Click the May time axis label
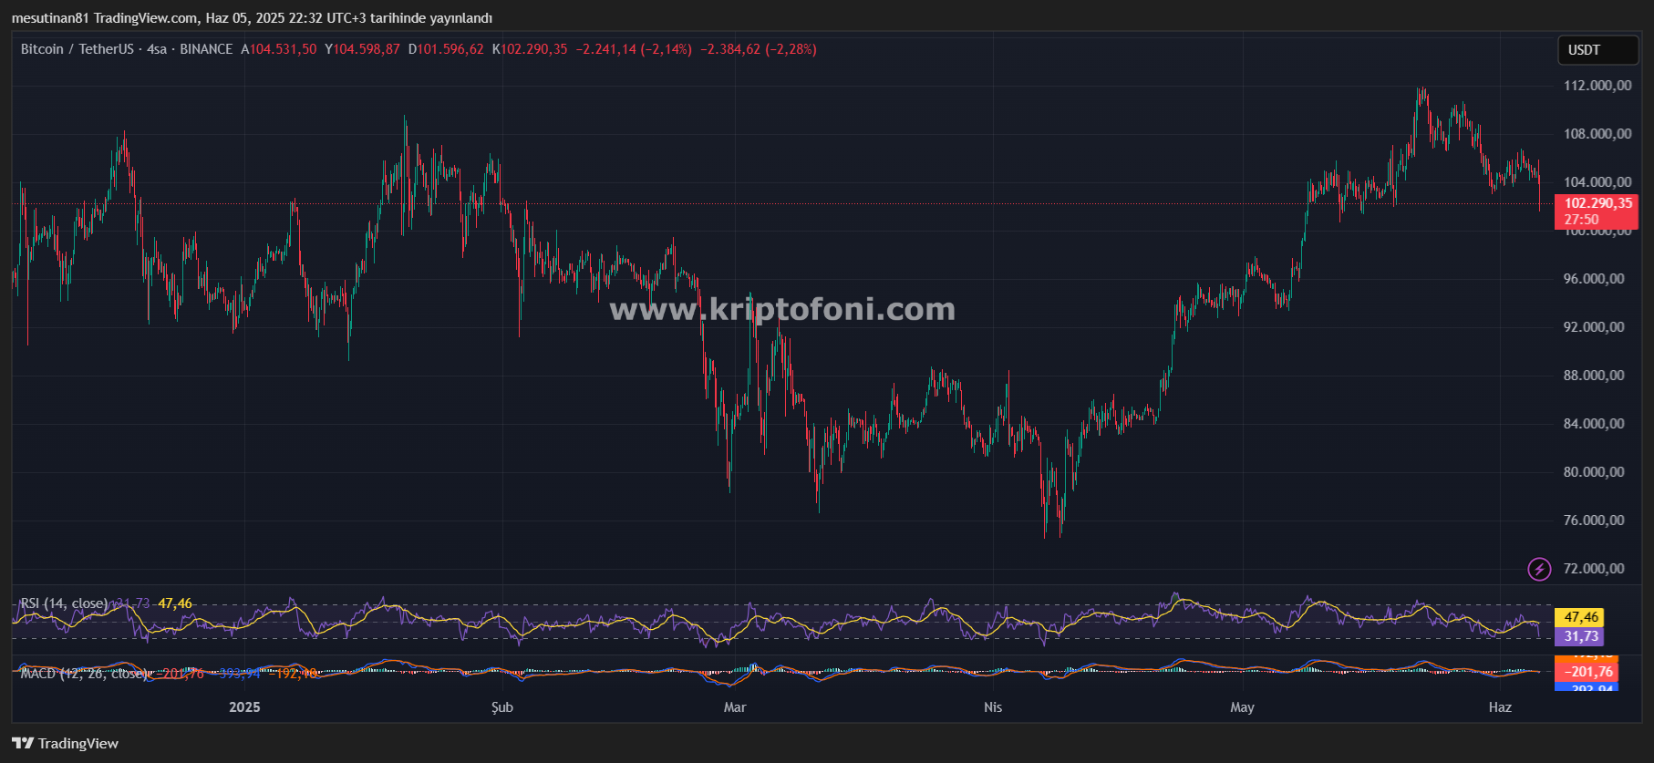This screenshot has height=763, width=1654. point(1242,707)
